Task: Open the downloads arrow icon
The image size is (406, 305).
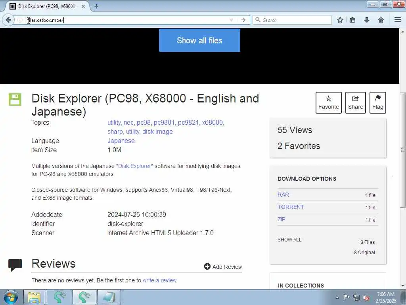Action: point(367,20)
